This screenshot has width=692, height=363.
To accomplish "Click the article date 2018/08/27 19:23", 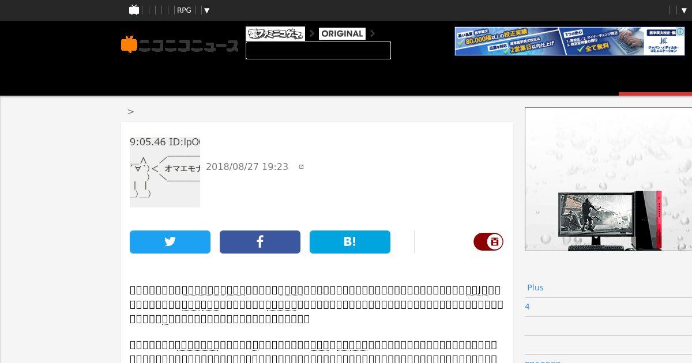I will coord(247,167).
